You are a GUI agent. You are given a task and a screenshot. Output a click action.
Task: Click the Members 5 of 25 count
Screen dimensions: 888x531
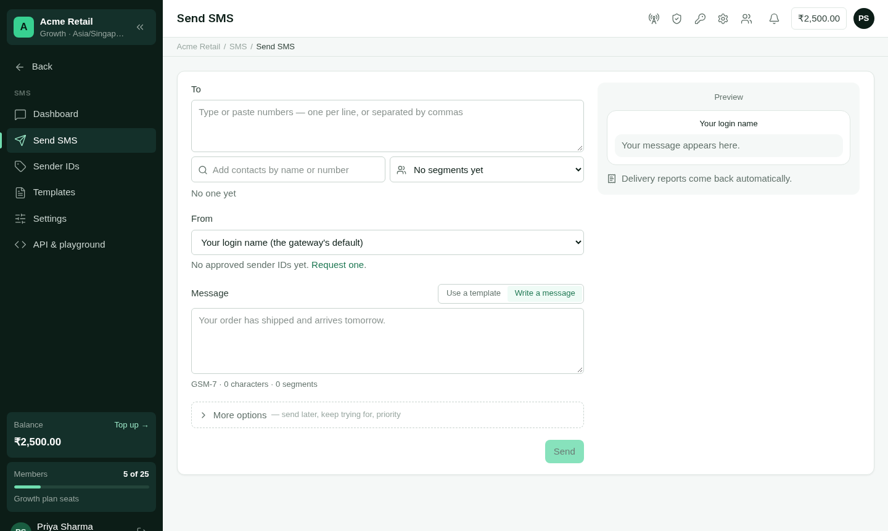136,474
